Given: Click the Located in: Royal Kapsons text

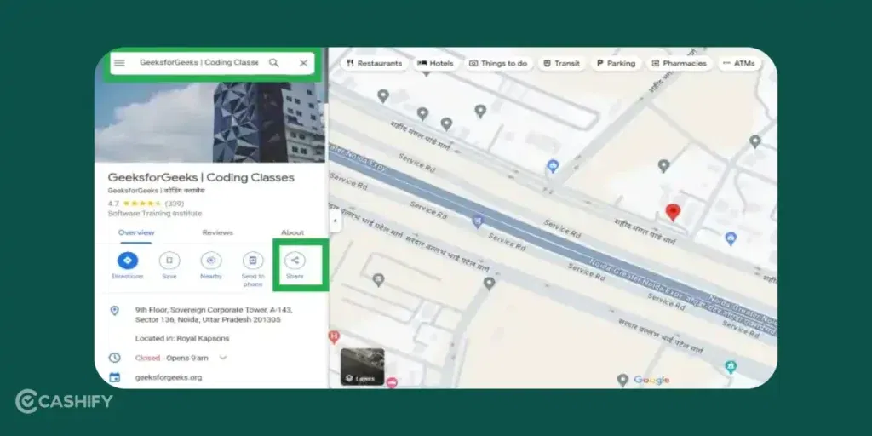Looking at the screenshot, I should 182,338.
